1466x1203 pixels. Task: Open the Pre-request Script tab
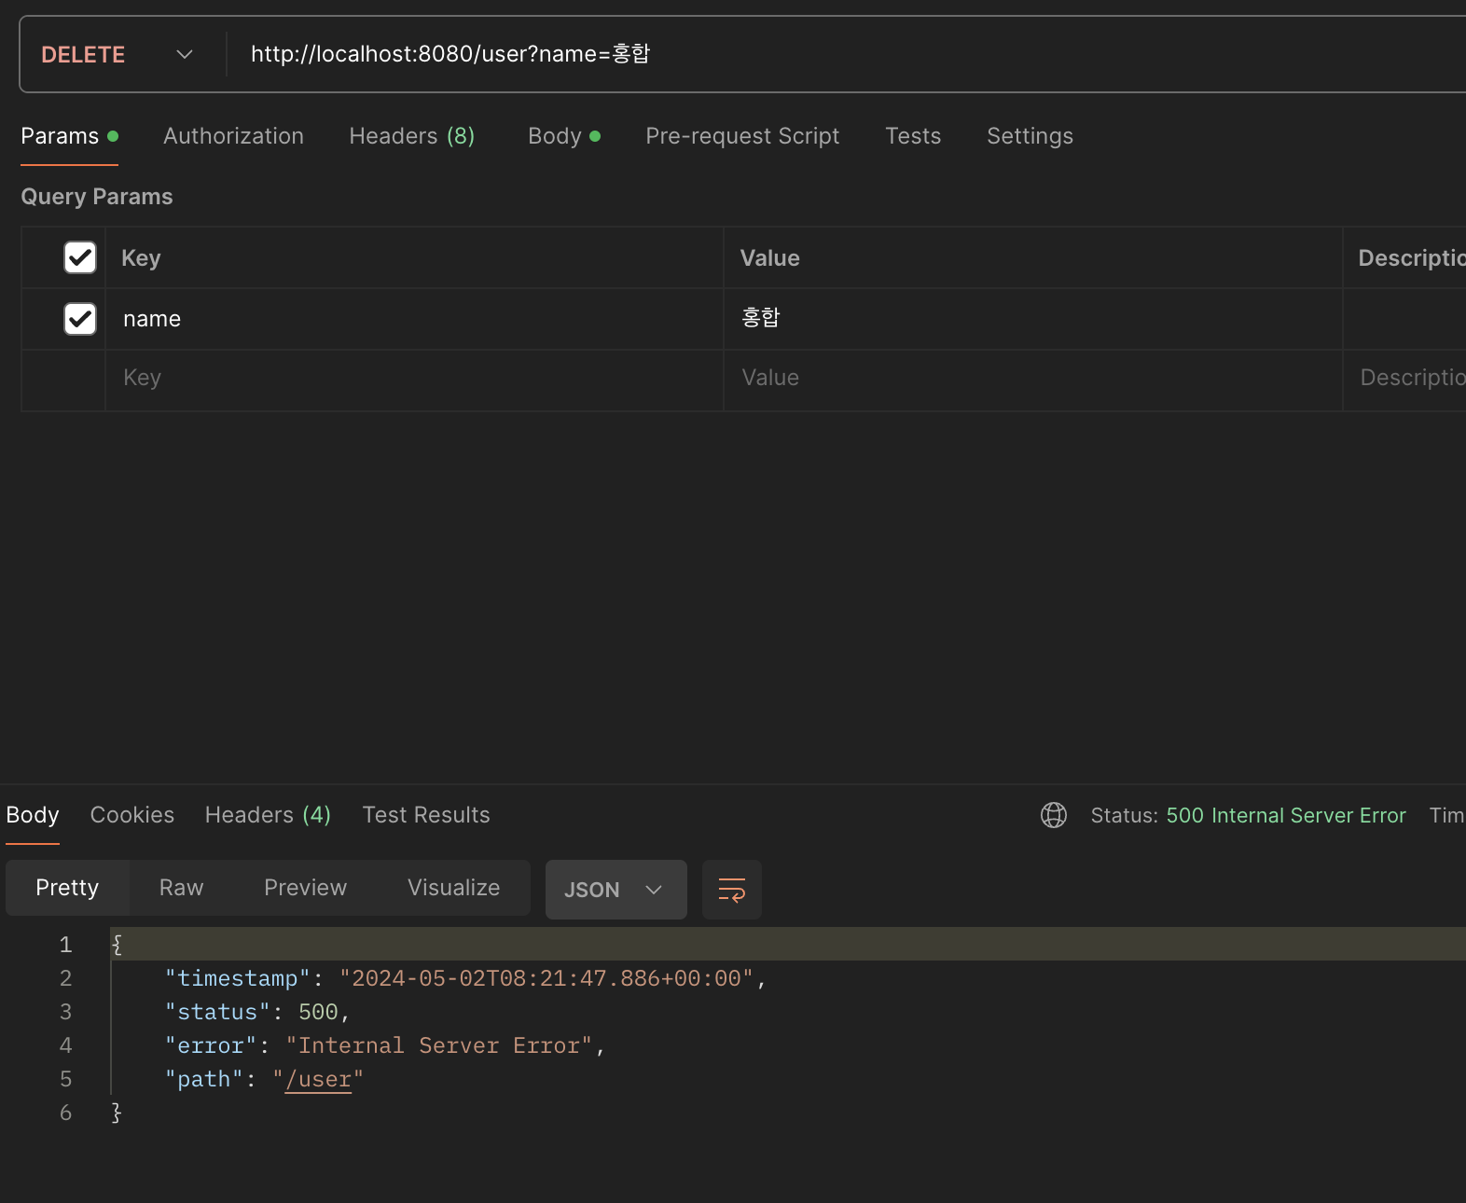742,136
